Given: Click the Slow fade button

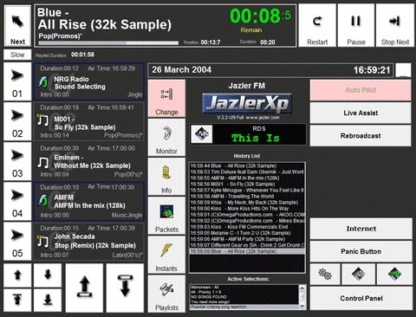Looking at the screenshot, I should click(17, 55).
